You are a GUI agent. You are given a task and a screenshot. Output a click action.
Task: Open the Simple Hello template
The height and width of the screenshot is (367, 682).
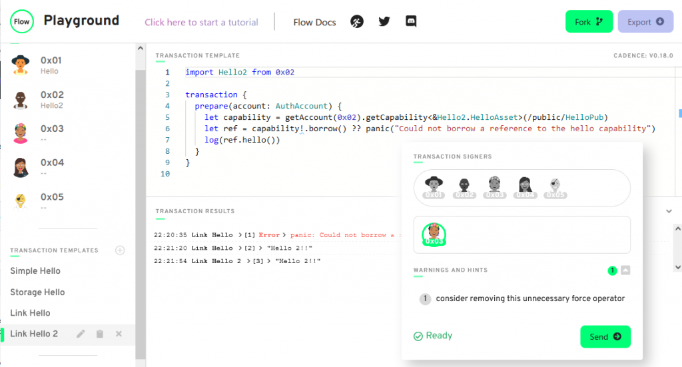[35, 271]
